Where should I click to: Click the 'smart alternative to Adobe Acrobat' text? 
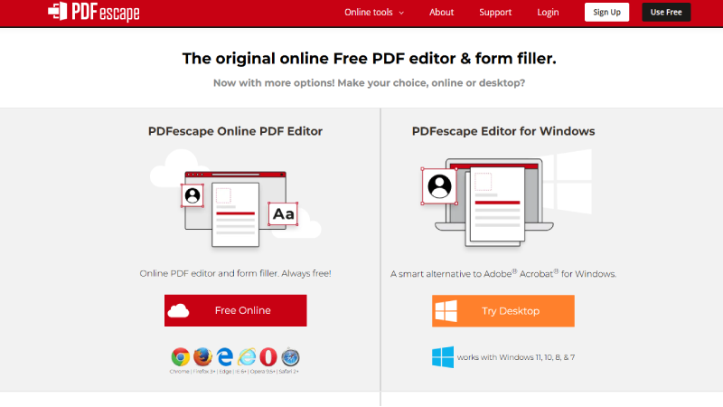[503, 274]
